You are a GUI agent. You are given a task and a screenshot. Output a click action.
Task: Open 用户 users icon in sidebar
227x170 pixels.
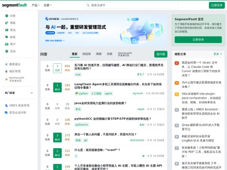coord(7,44)
